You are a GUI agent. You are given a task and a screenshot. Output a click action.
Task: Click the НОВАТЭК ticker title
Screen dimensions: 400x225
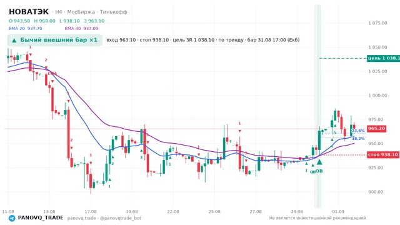tap(29, 12)
